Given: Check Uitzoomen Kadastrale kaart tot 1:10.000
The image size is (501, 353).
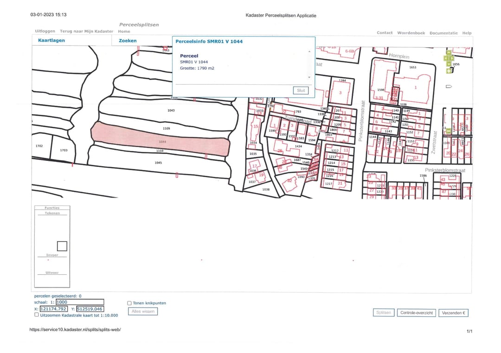Looking at the screenshot, I should (37, 315).
